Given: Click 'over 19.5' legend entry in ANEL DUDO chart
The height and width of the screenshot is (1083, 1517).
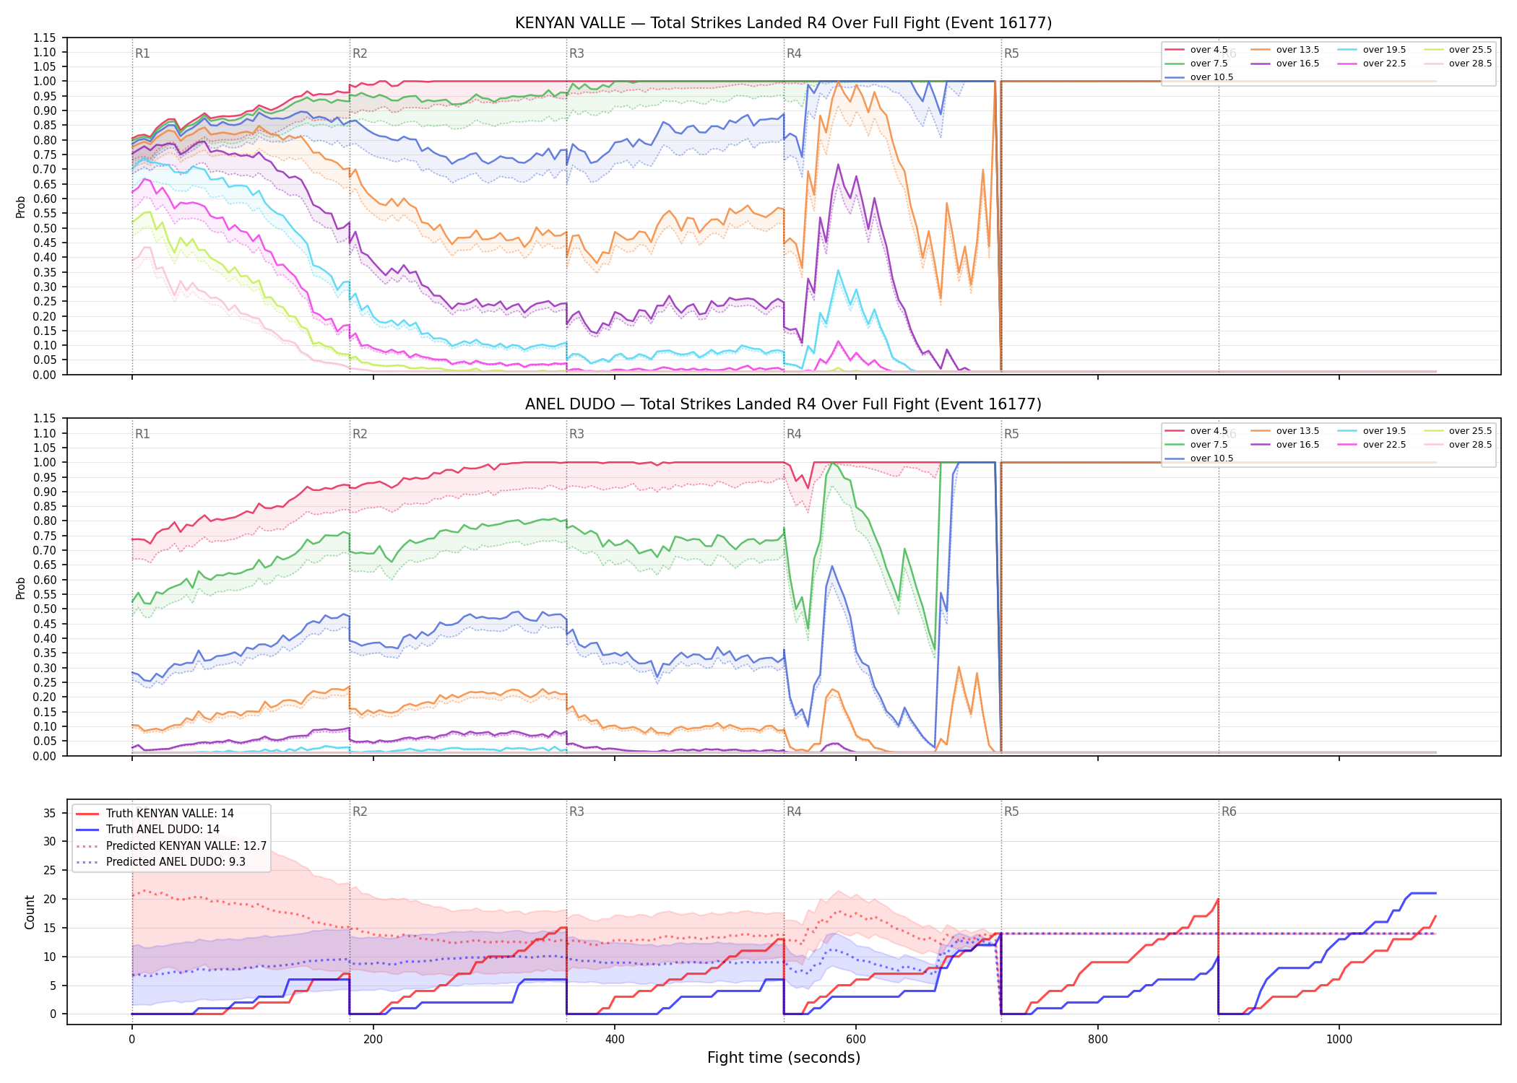Looking at the screenshot, I should tap(1371, 431).
